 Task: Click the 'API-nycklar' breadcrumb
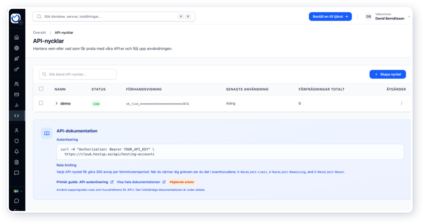[64, 32]
